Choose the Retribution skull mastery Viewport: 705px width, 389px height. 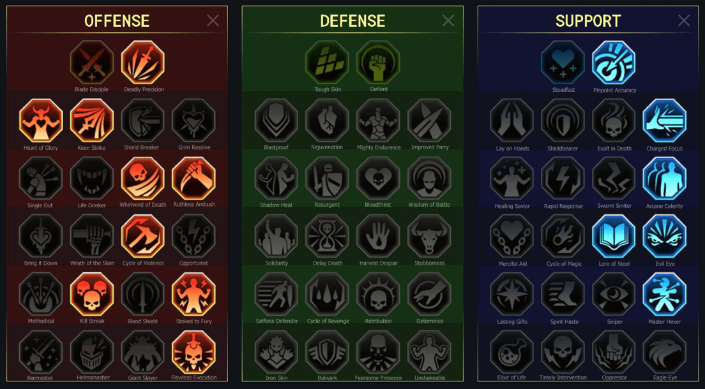coord(378,294)
